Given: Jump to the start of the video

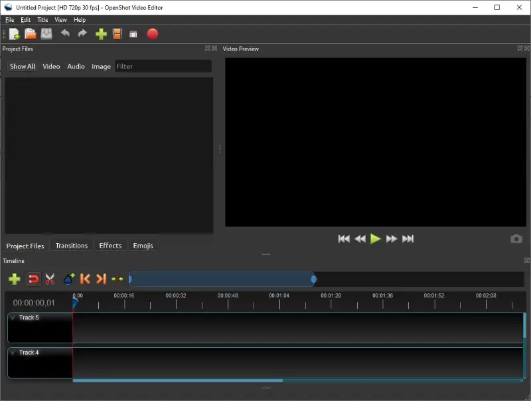Looking at the screenshot, I should click(x=344, y=239).
